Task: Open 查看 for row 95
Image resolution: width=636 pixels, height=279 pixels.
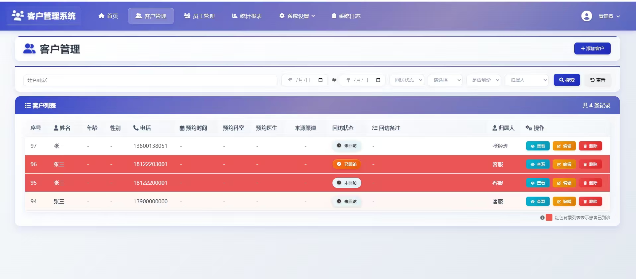Action: tap(538, 183)
